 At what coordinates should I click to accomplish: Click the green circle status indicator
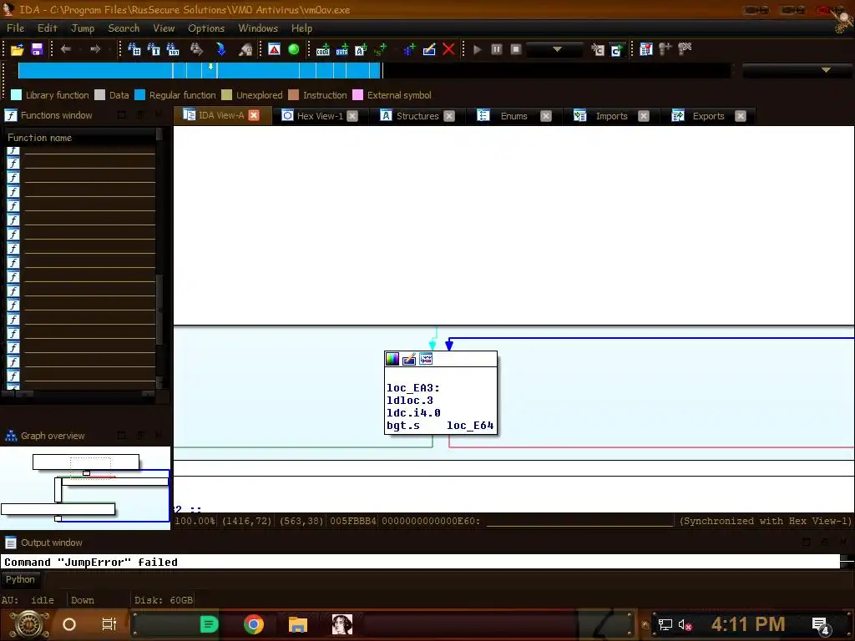pos(293,49)
